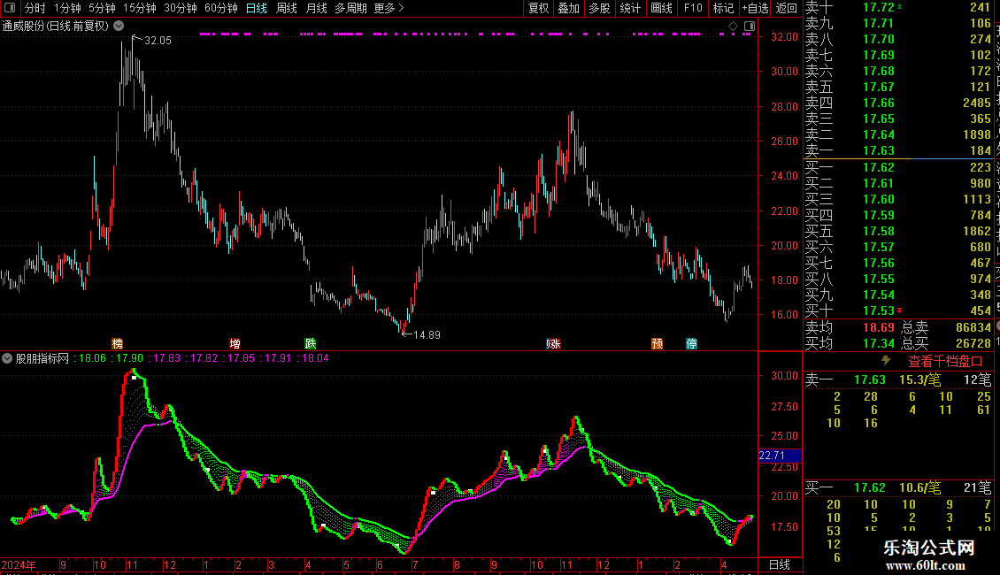
Task: Select the 1分钟 period tab
Action: coord(67,8)
